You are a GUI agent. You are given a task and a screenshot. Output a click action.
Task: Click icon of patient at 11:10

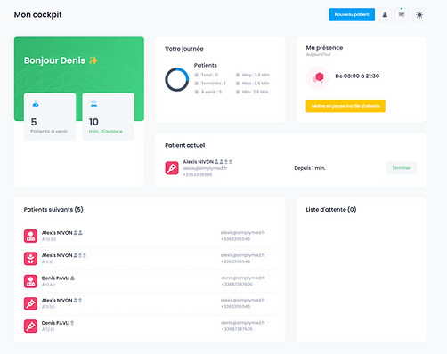[30, 259]
